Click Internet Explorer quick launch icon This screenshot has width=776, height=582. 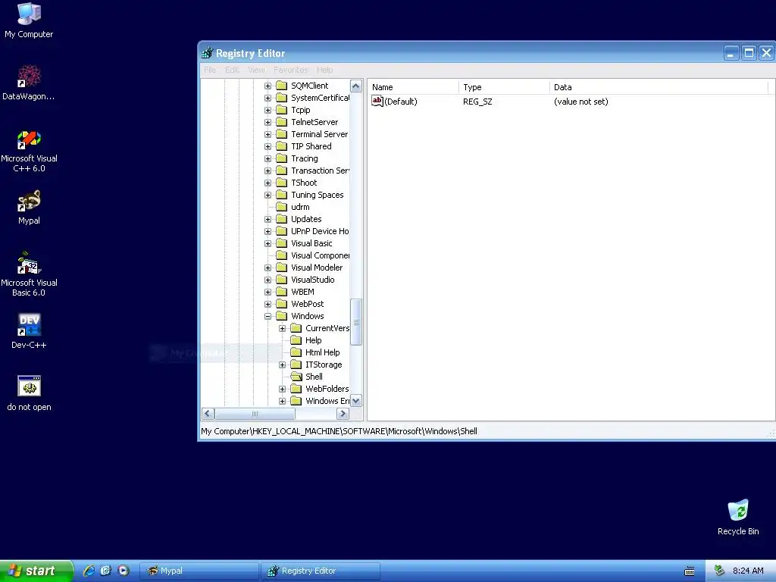[x=89, y=571]
